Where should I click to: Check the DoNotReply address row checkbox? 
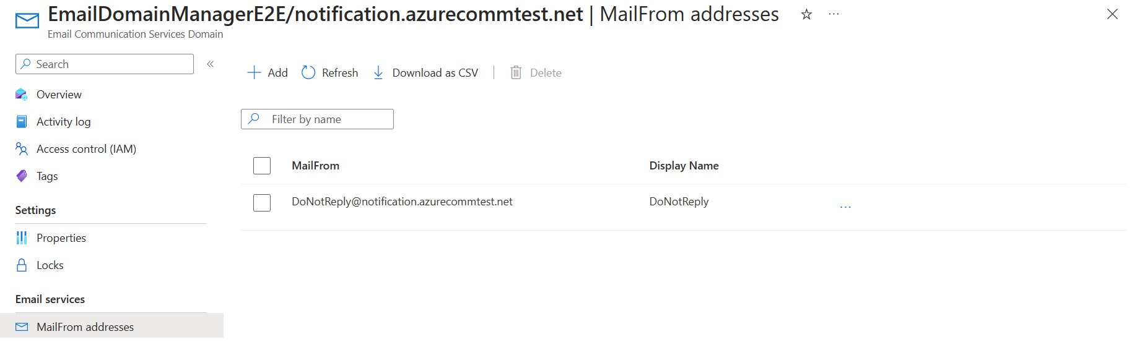click(262, 203)
